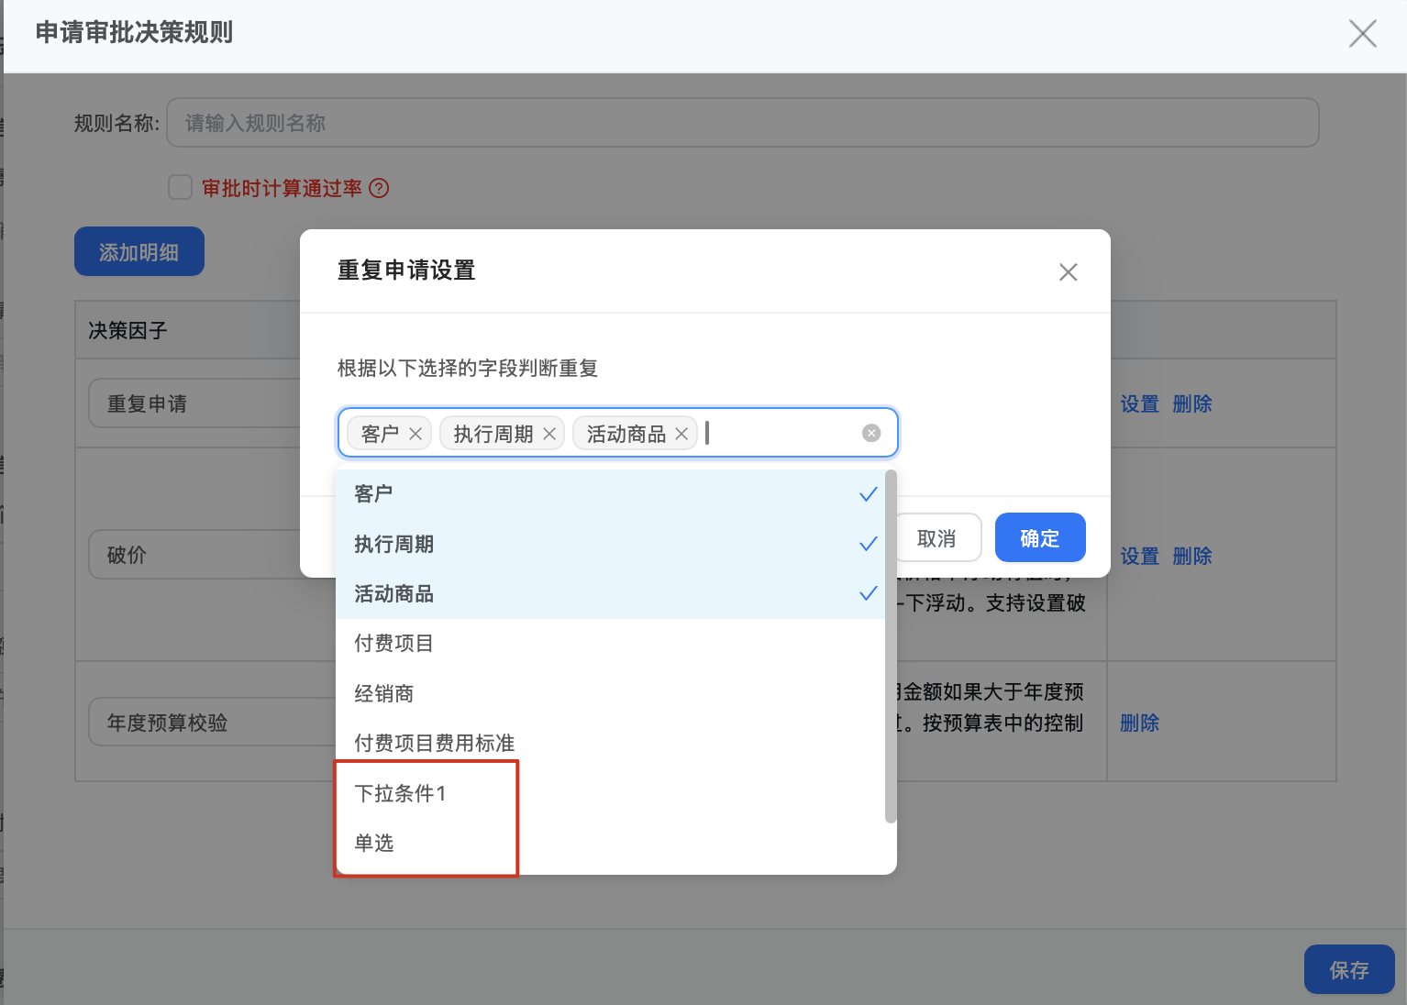Click the 添加明细 button
Screen dimensions: 1407x1005
(139, 251)
